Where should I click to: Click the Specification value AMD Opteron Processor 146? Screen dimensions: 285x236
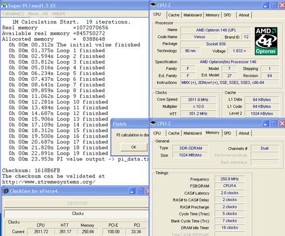pos(230,62)
